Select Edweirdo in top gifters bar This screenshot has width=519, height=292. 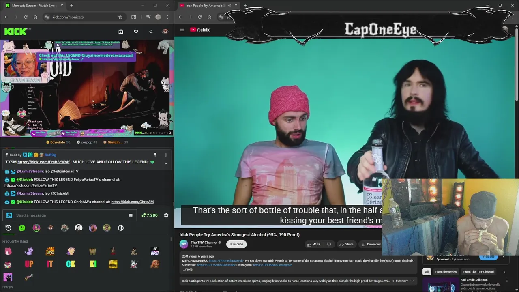(58, 142)
